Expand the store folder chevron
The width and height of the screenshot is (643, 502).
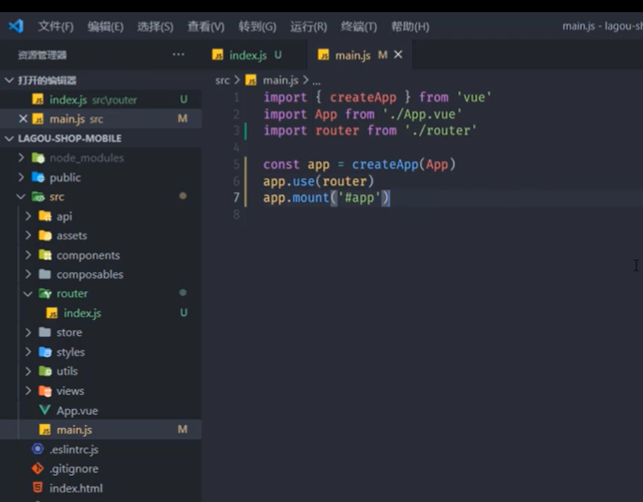pos(28,332)
